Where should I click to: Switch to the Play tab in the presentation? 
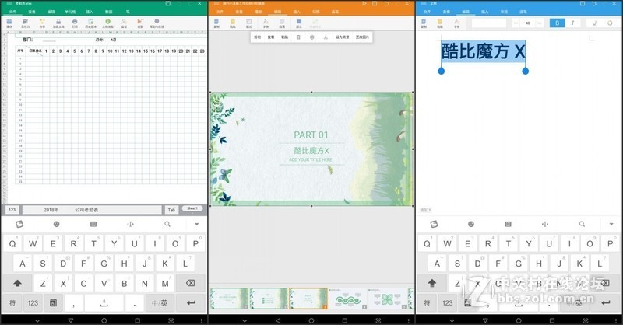pos(259,12)
